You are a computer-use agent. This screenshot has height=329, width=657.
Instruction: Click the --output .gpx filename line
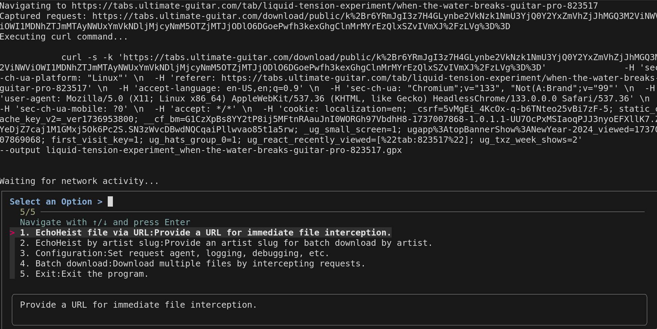click(x=201, y=150)
